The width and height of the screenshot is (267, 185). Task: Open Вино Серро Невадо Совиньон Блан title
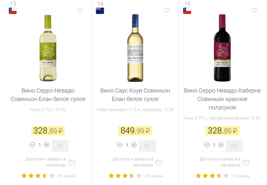point(48,95)
